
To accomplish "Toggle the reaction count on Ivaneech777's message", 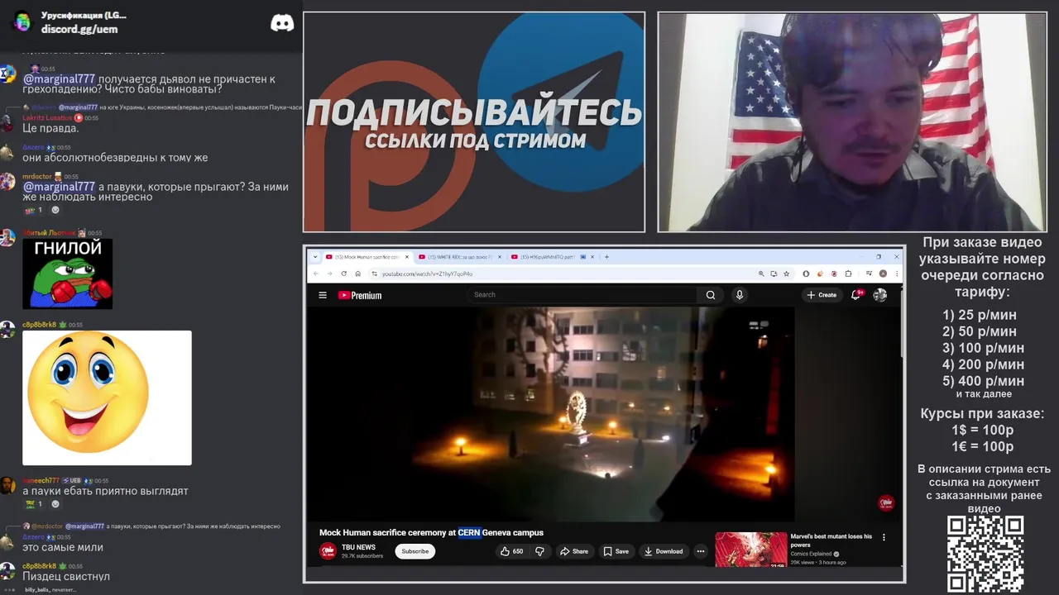I will (x=34, y=504).
